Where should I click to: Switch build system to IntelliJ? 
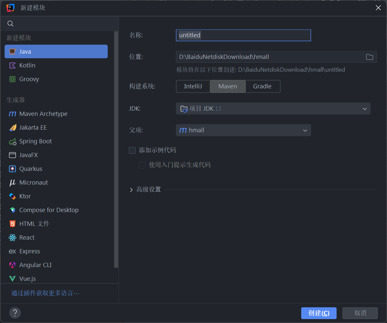click(x=193, y=86)
